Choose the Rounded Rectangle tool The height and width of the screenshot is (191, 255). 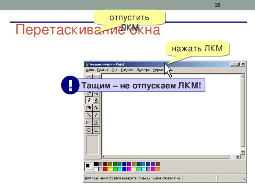coord(96,130)
